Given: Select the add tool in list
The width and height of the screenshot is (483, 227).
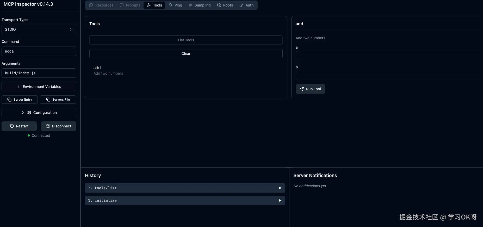Looking at the screenshot, I should click(x=186, y=70).
